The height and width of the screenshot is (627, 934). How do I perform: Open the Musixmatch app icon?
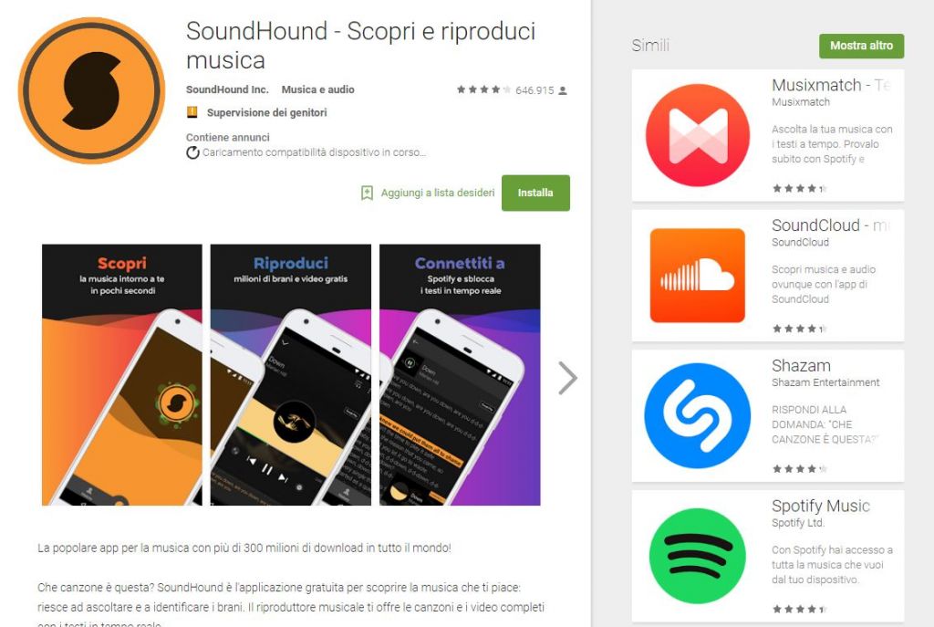click(698, 135)
